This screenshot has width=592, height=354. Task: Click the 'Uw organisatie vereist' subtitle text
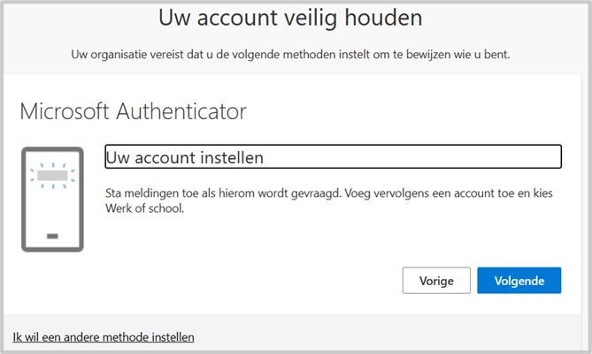pyautogui.click(x=290, y=55)
